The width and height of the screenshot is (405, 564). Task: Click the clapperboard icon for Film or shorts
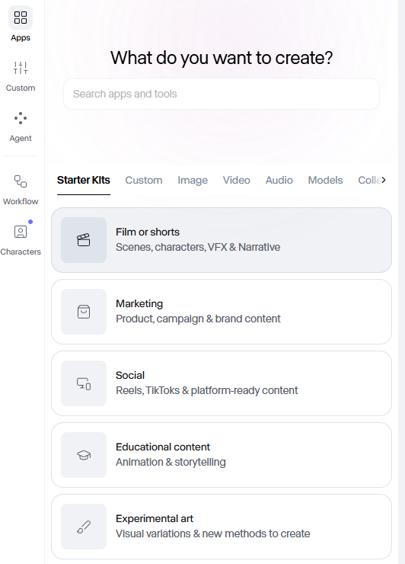tap(84, 240)
